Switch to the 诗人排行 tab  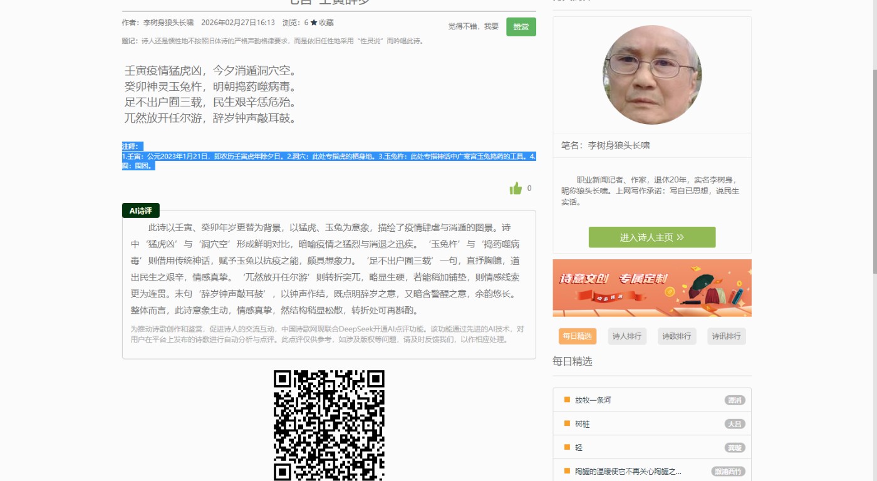point(627,336)
